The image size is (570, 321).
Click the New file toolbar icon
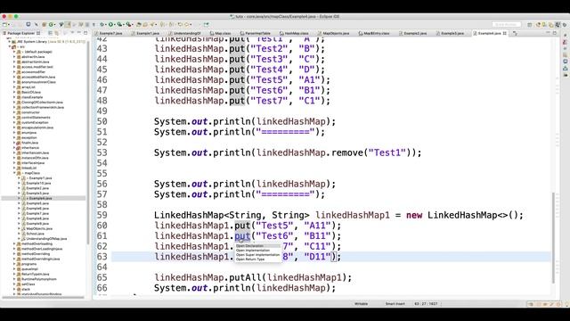tap(5, 24)
